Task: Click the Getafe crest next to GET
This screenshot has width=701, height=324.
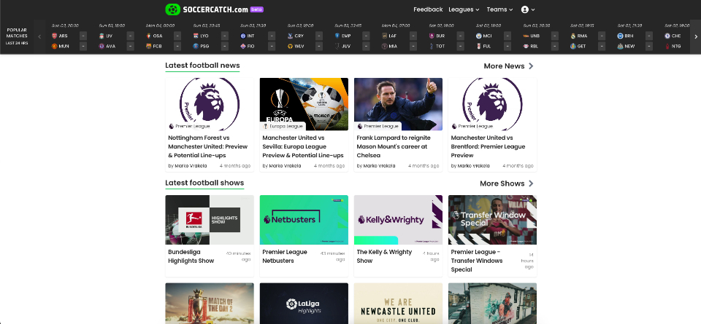Action: click(x=573, y=46)
